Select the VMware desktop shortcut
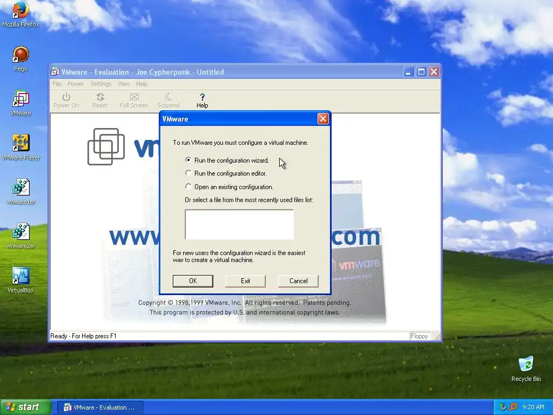The width and height of the screenshot is (553, 415). [x=21, y=103]
